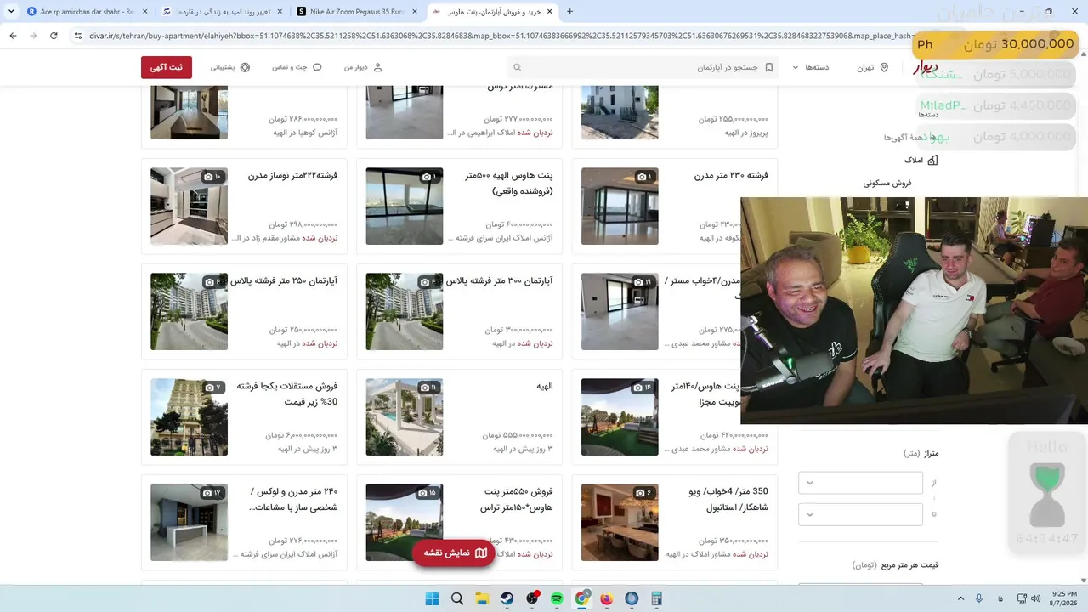Click the املاک category house icon
Image resolution: width=1088 pixels, height=612 pixels.
click(932, 160)
